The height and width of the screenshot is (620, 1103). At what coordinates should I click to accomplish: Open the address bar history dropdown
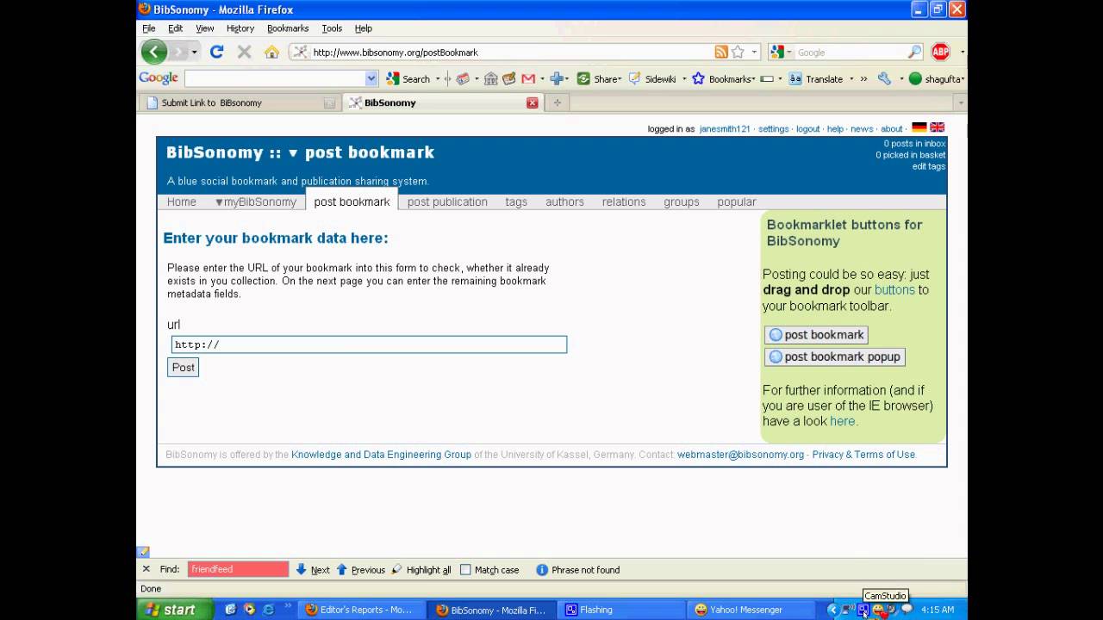754,53
